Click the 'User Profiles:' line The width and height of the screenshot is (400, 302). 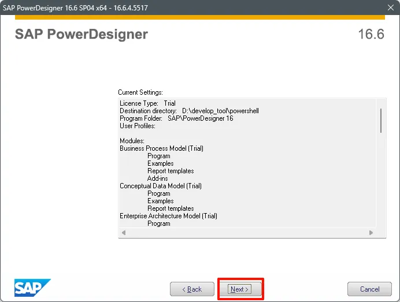(138, 126)
